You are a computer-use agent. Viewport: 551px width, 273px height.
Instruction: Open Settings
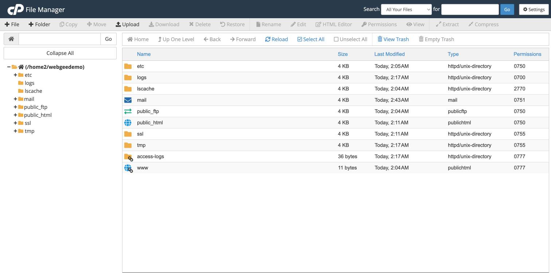[534, 9]
